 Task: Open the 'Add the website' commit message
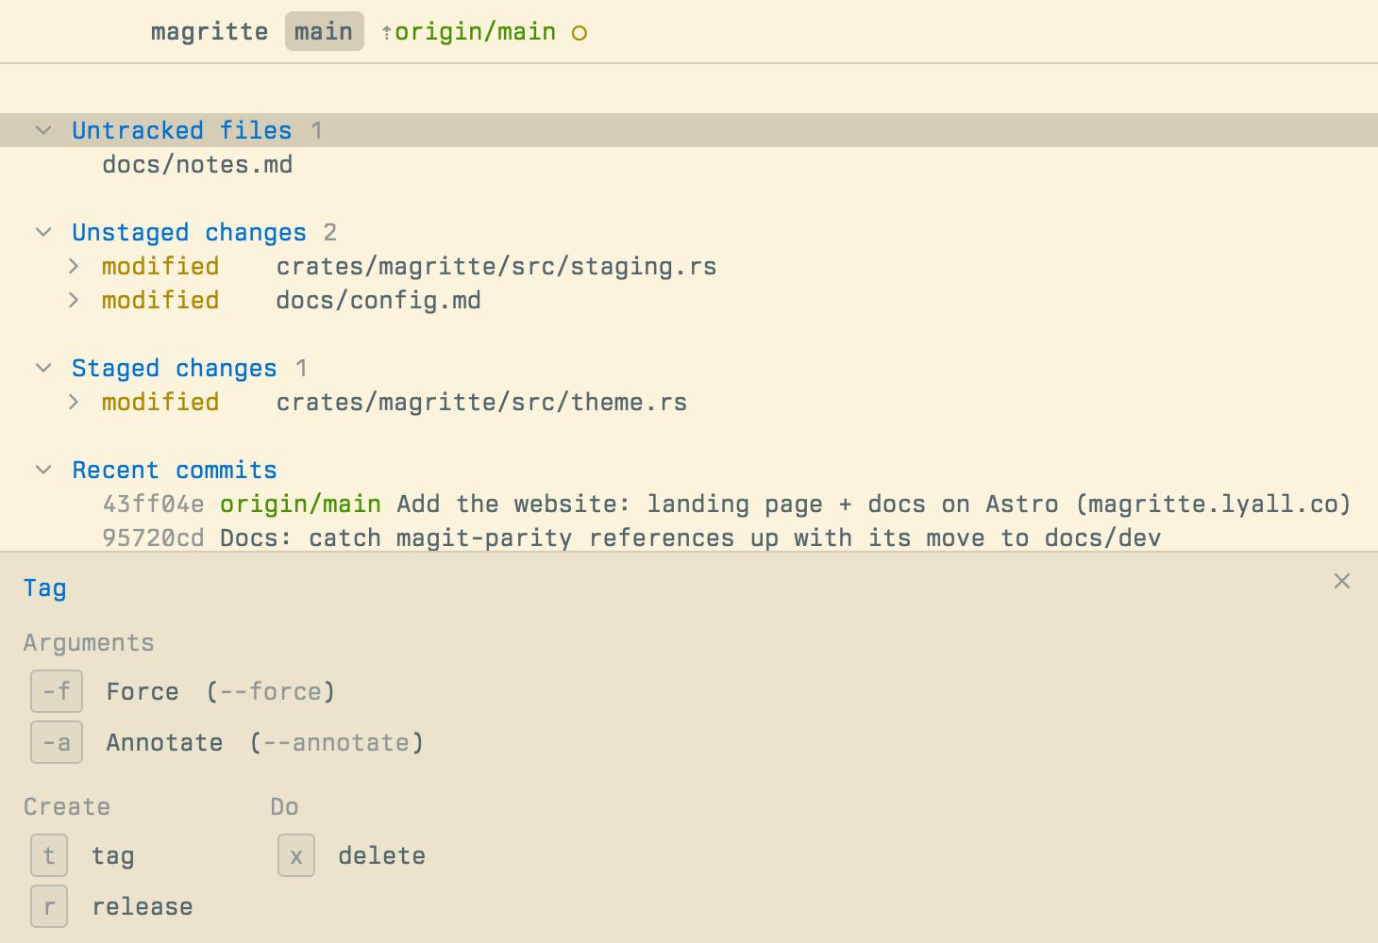point(874,504)
